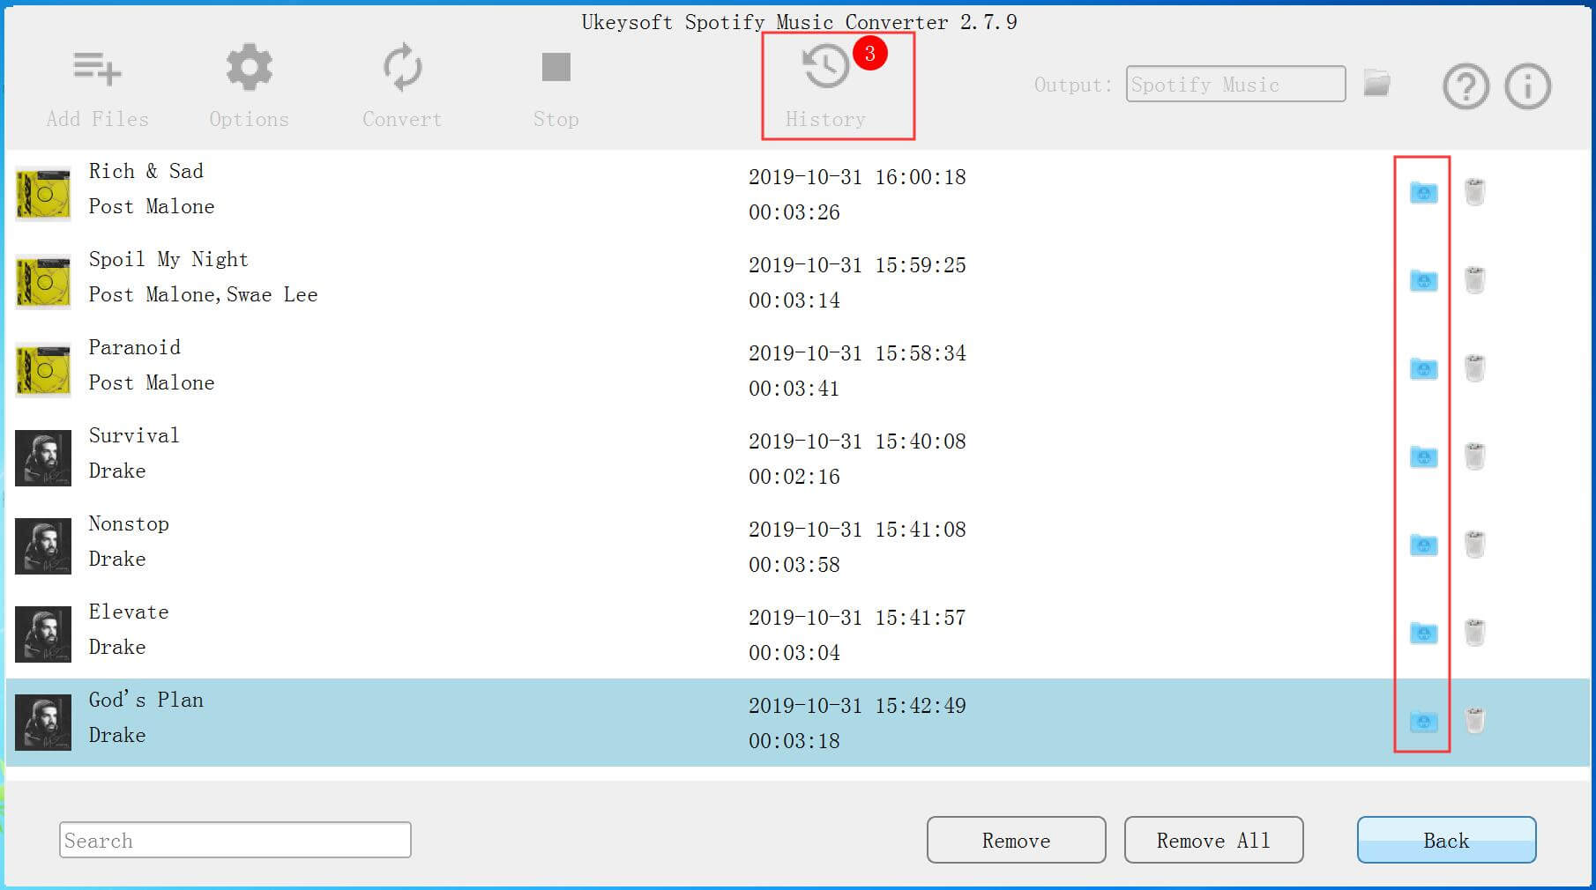The image size is (1596, 890).
Task: Open the output folder for Elevate
Action: [x=1423, y=633]
